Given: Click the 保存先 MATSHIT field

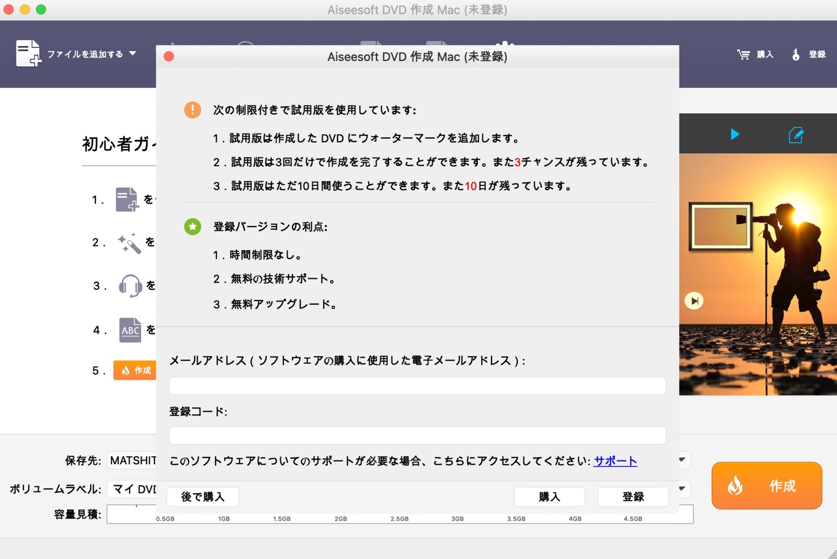Looking at the screenshot, I should [132, 460].
